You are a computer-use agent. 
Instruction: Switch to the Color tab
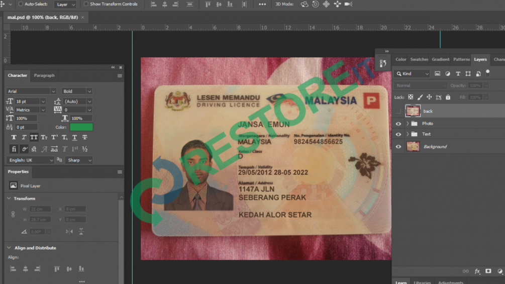click(x=400, y=59)
